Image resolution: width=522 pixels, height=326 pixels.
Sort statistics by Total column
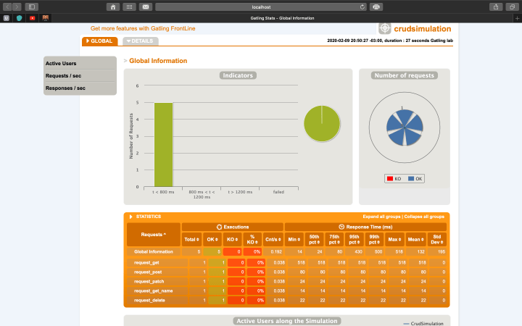191,238
